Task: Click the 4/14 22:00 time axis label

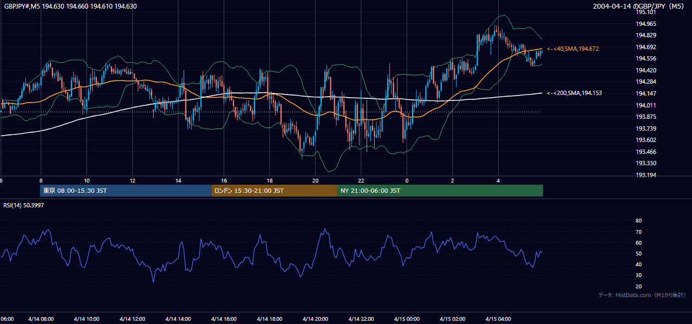Action: (361, 319)
